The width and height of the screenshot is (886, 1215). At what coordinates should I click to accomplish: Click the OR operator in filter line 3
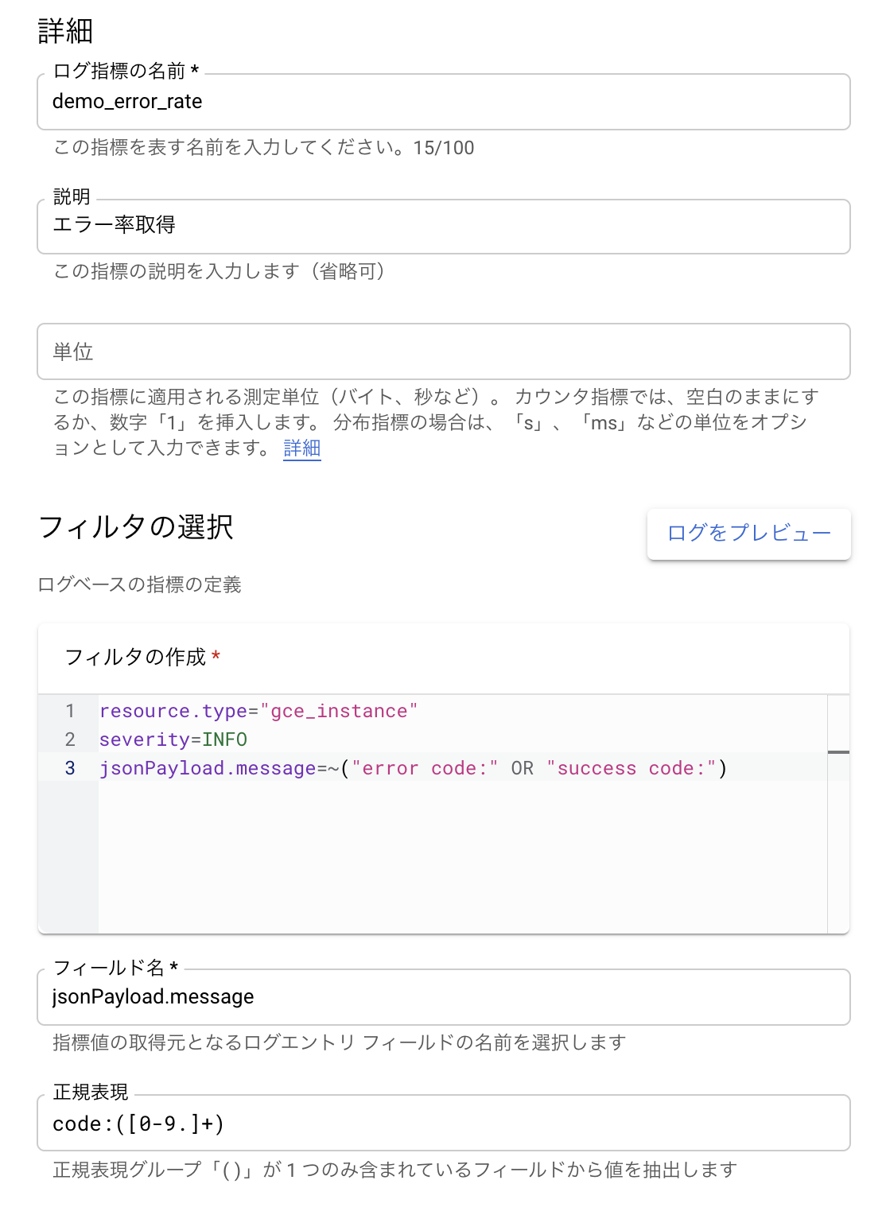click(x=523, y=768)
